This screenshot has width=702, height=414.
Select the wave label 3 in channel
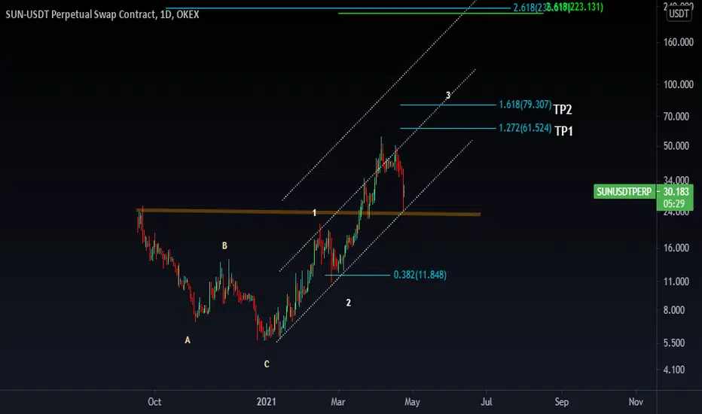click(448, 96)
